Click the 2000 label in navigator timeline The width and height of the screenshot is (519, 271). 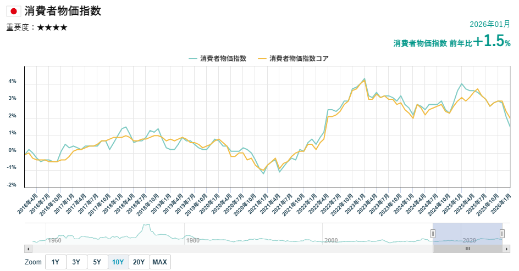(x=331, y=240)
